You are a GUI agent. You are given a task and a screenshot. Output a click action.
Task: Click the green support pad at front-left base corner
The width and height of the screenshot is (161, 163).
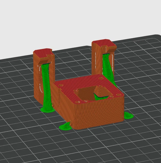pyautogui.click(x=65, y=126)
